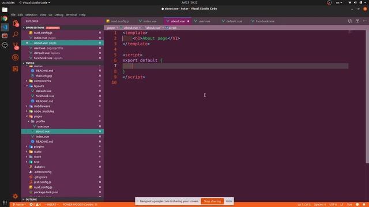Open the Search view in activity bar
The width and height of the screenshot is (369, 207).
click(16, 34)
